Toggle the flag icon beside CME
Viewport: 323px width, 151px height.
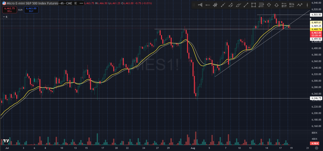tap(76, 3)
